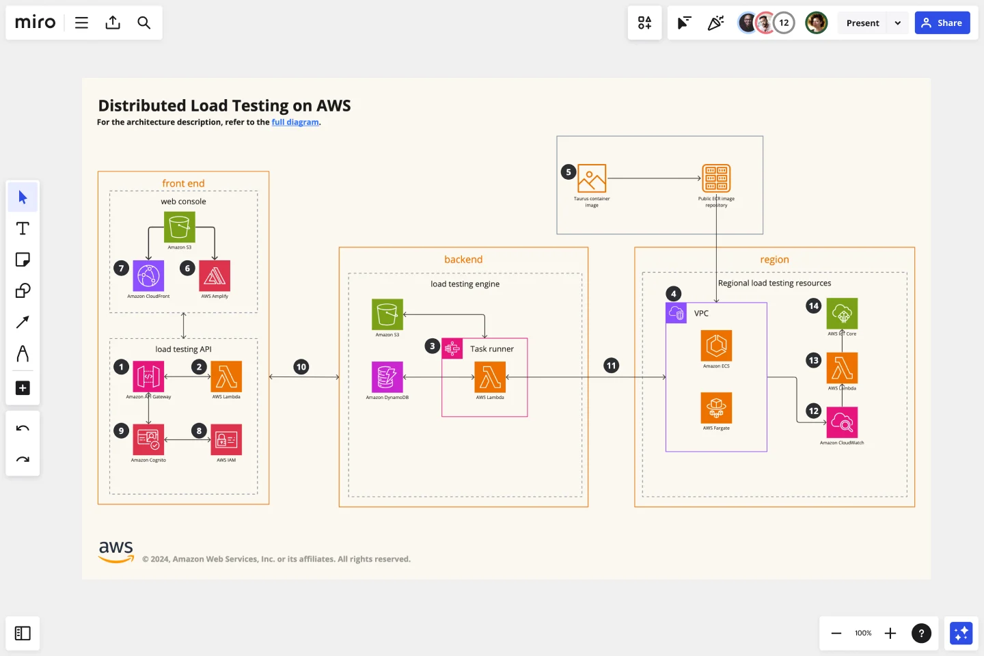Viewport: 984px width, 656px height.
Task: Select the pen drawing tool
Action: 23,353
